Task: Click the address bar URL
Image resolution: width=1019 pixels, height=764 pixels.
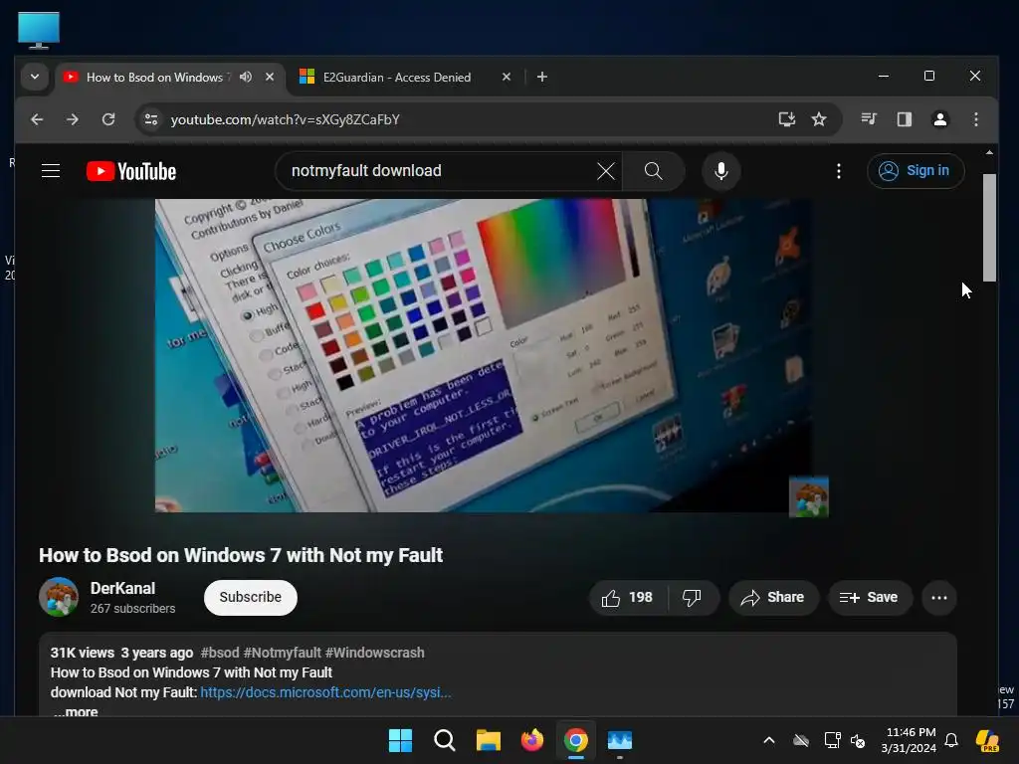Action: pyautogui.click(x=286, y=119)
